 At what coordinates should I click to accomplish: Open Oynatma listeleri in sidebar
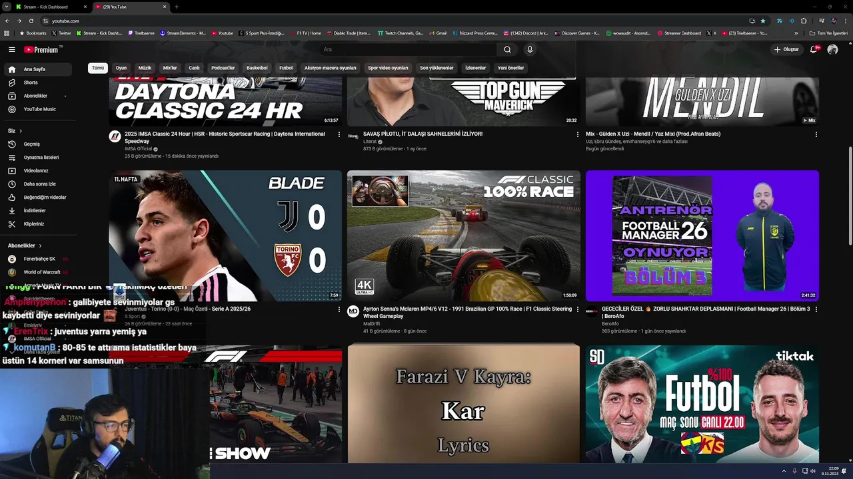(x=41, y=158)
